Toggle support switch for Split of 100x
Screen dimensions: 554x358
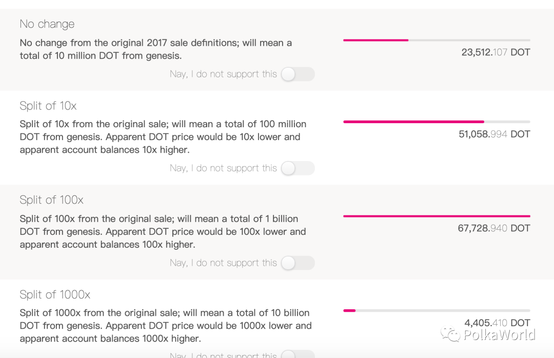click(x=298, y=263)
